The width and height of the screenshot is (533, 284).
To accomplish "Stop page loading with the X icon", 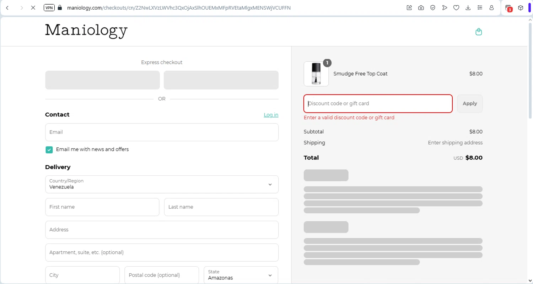I will (33, 7).
